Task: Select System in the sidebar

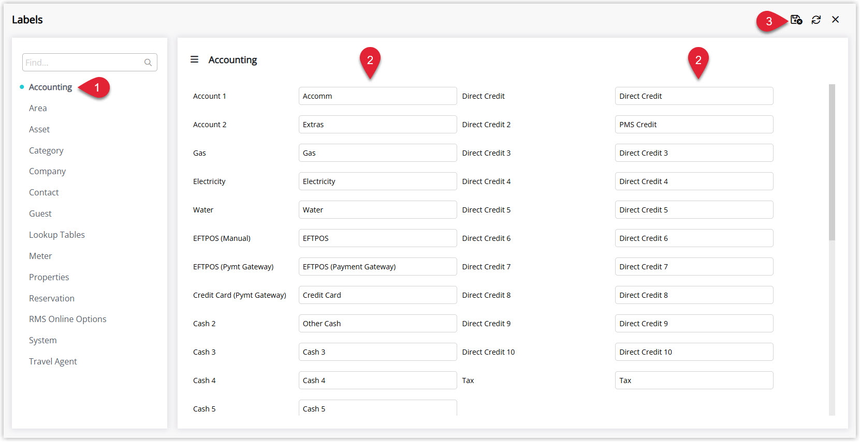Action: tap(43, 340)
